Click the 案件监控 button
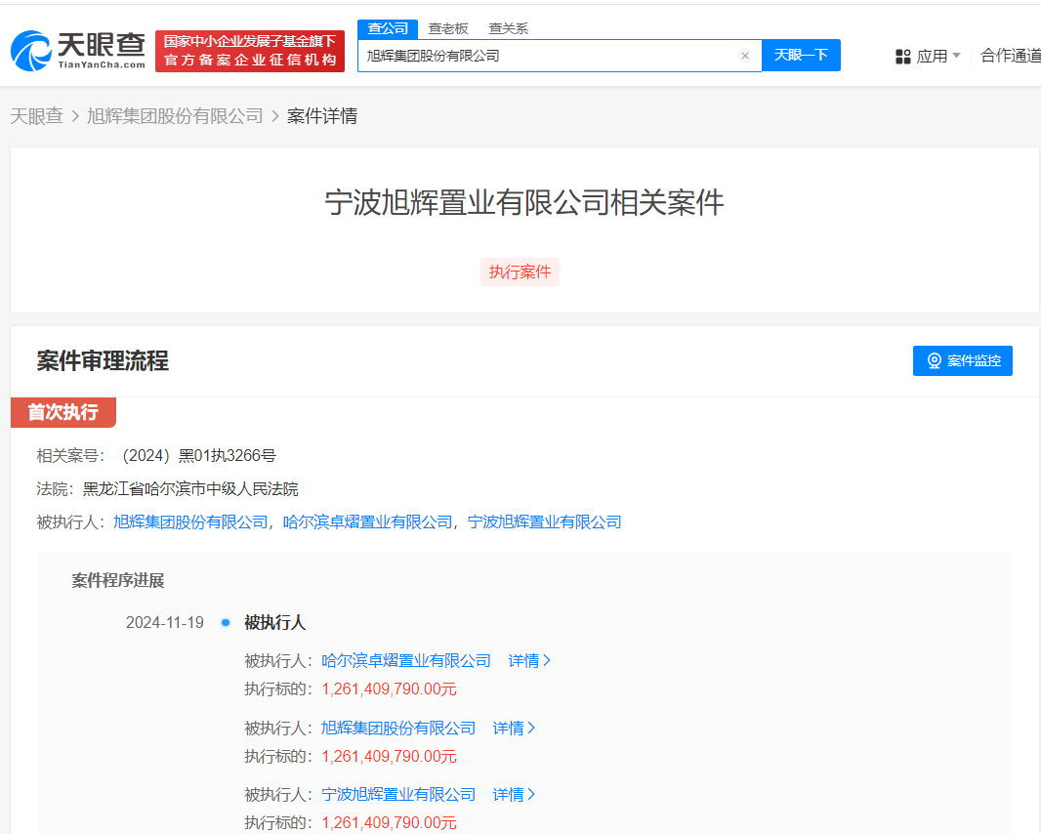 [963, 360]
